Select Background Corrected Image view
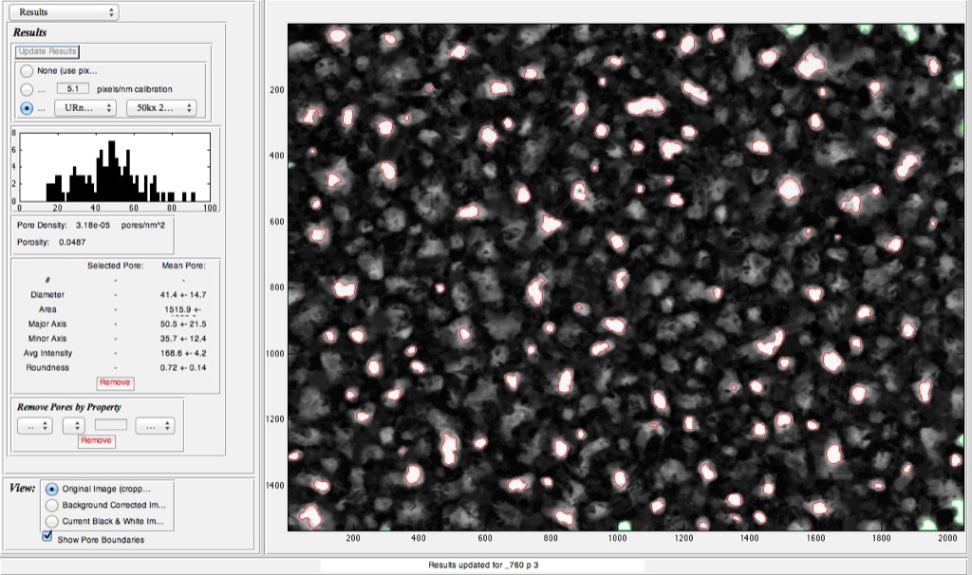This screenshot has width=972, height=575. tap(52, 505)
